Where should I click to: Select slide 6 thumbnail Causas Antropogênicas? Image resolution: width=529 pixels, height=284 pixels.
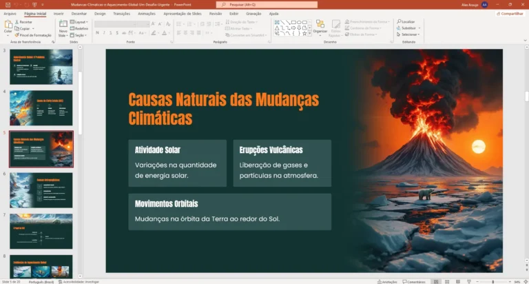tap(41, 190)
